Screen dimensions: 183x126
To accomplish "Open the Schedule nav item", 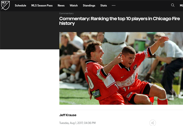I will pyautogui.click(x=20, y=6).
